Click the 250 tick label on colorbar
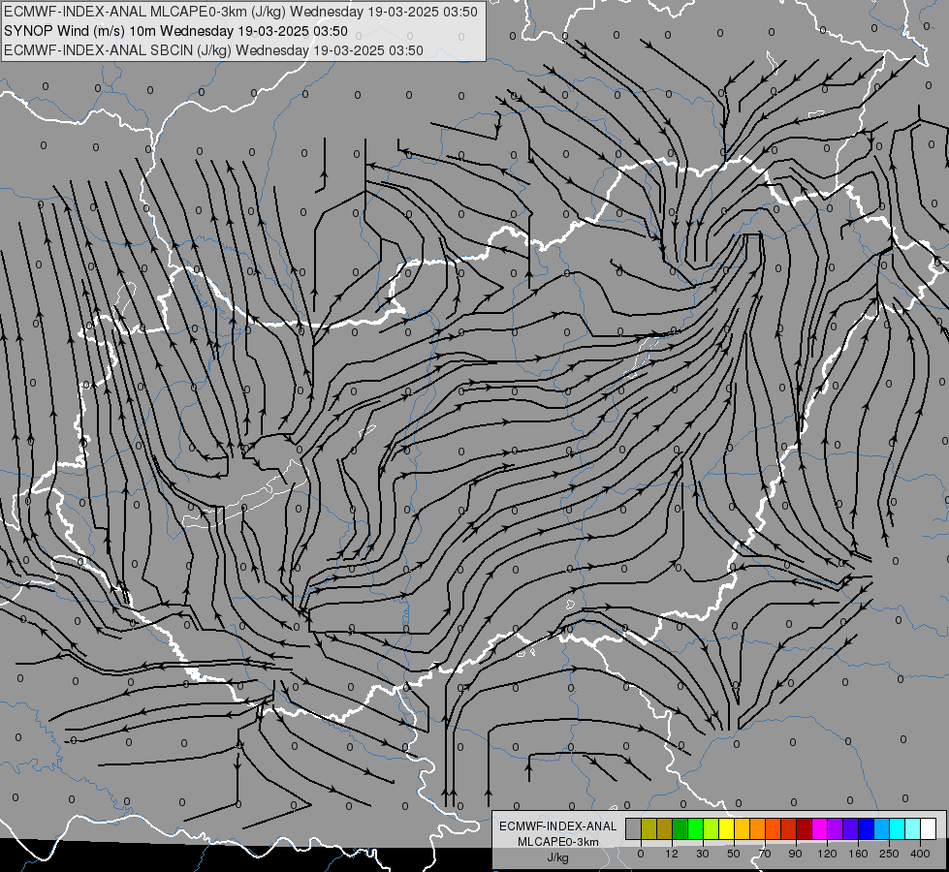 889,854
